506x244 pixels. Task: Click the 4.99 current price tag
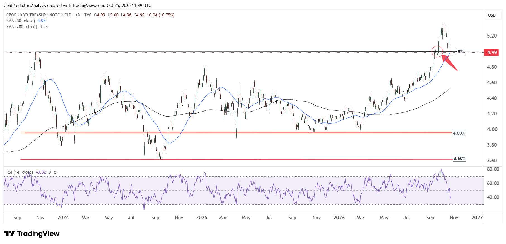[x=491, y=52]
